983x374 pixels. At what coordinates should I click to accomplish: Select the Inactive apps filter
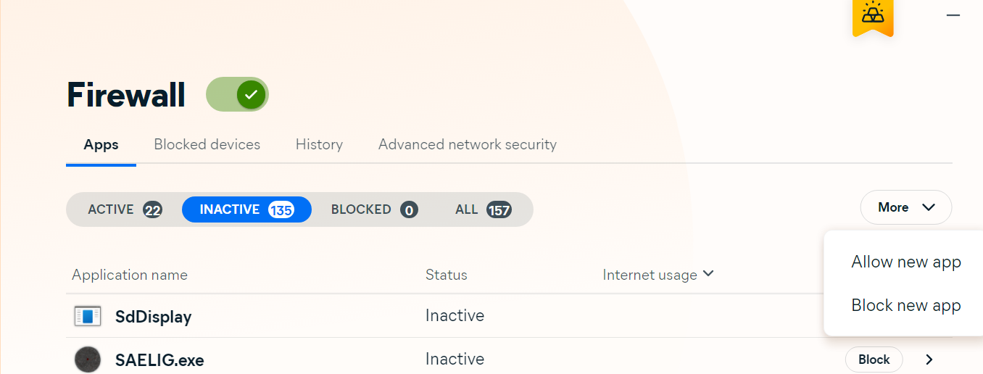tap(246, 209)
